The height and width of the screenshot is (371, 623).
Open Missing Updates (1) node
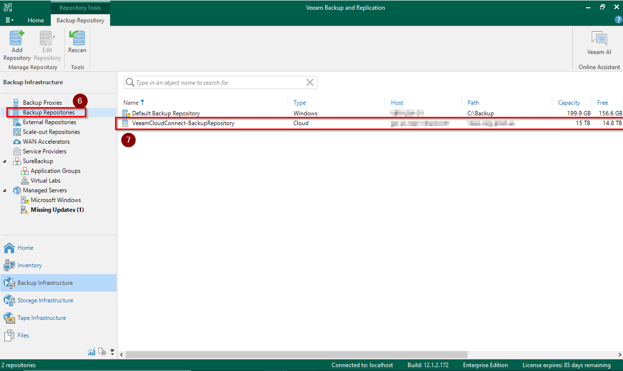[x=57, y=210]
